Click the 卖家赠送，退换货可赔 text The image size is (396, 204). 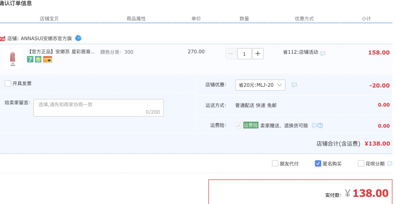284,126
